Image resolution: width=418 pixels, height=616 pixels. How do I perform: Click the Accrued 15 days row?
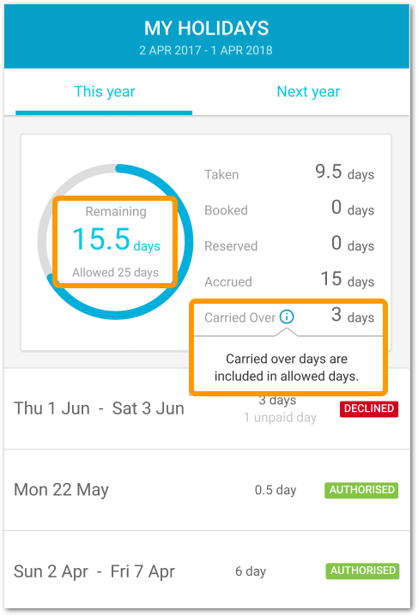point(289,280)
